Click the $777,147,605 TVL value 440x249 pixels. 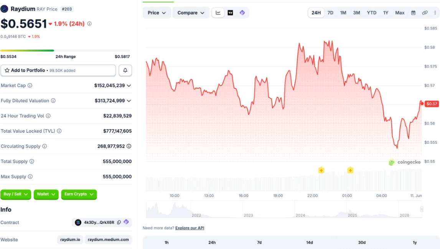(x=117, y=131)
